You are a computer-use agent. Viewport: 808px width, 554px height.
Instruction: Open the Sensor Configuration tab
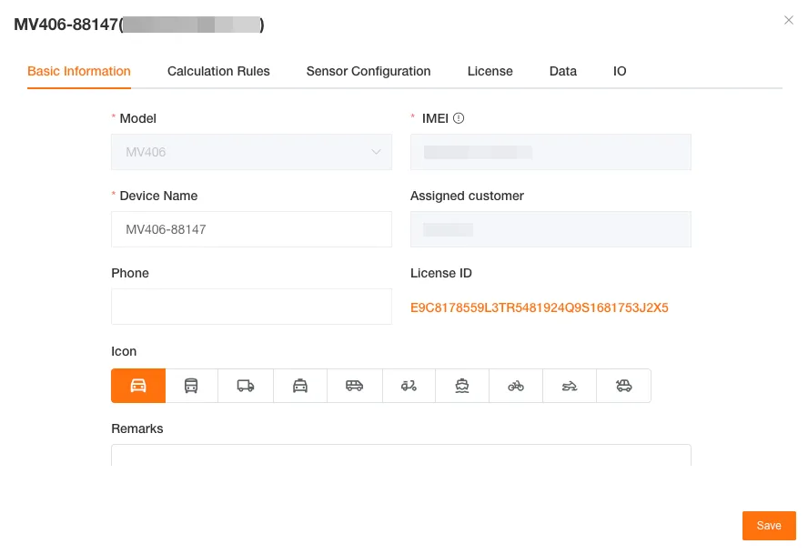(369, 71)
